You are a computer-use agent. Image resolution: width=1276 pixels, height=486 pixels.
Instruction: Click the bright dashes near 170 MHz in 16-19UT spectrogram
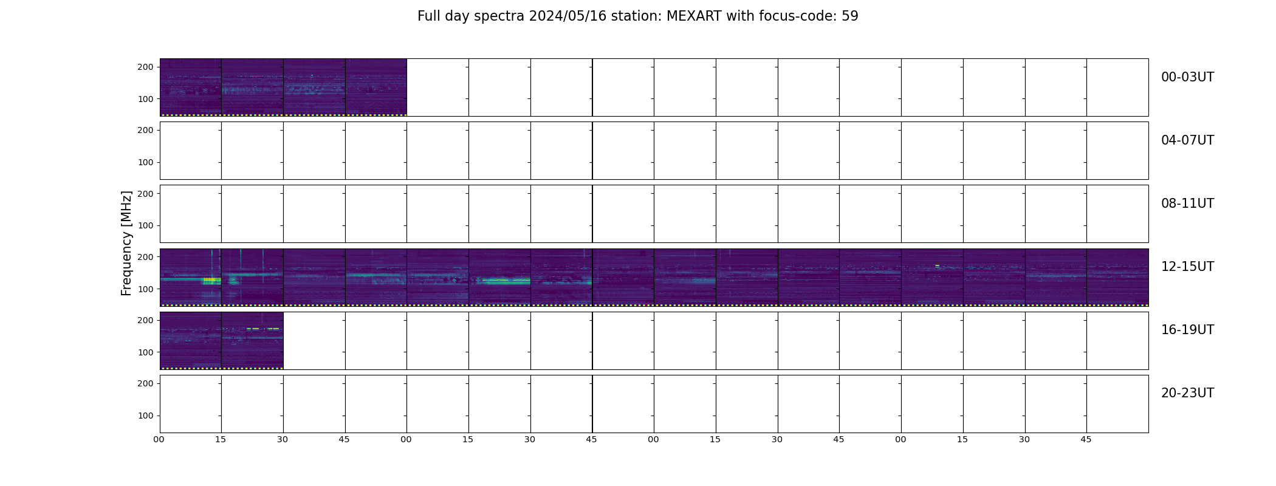[x=262, y=329]
